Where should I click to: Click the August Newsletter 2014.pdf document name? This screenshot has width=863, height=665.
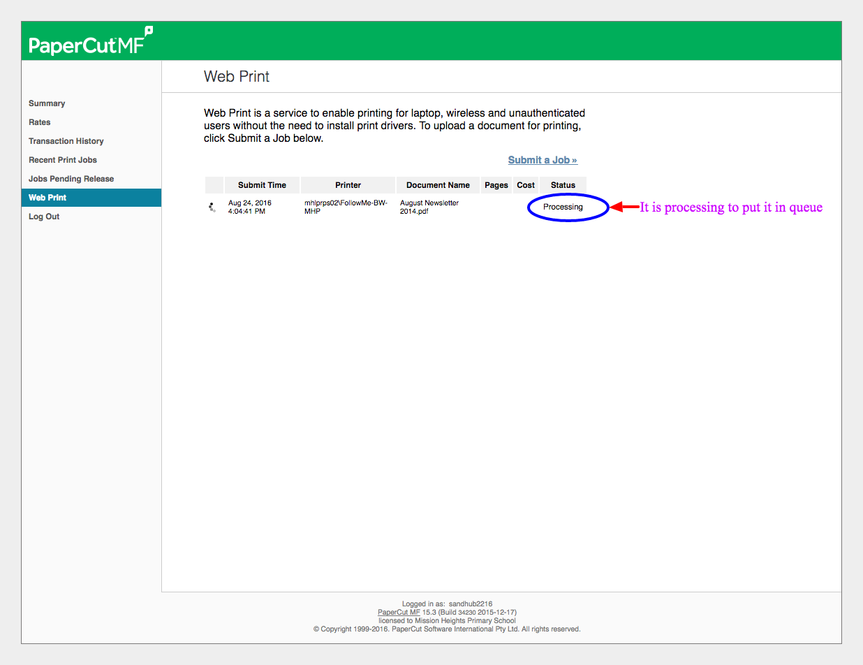(x=429, y=207)
